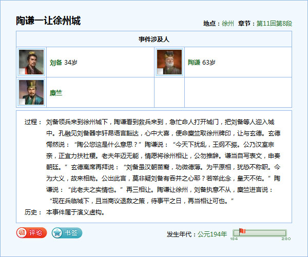The width and height of the screenshot is (308, 257).
Task: Click the 事件涉及人 table header
Action: (154, 39)
